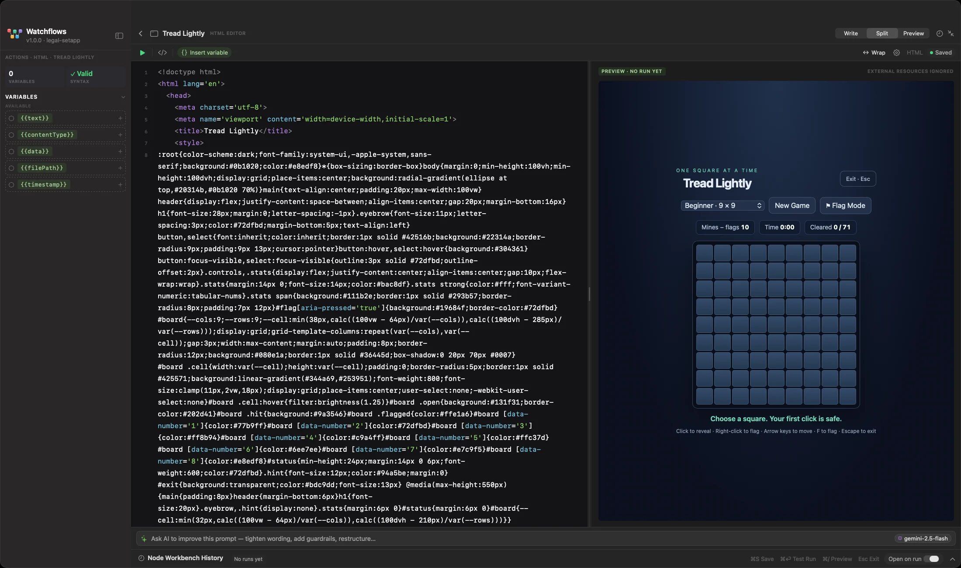Open editor settings gear icon

coord(896,52)
